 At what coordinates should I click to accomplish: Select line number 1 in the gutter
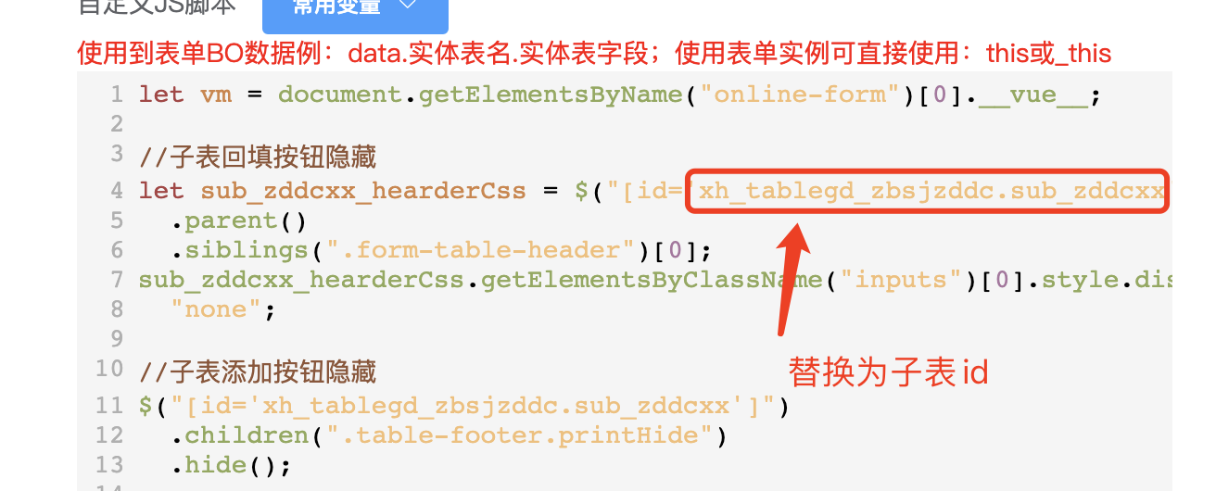tap(116, 94)
